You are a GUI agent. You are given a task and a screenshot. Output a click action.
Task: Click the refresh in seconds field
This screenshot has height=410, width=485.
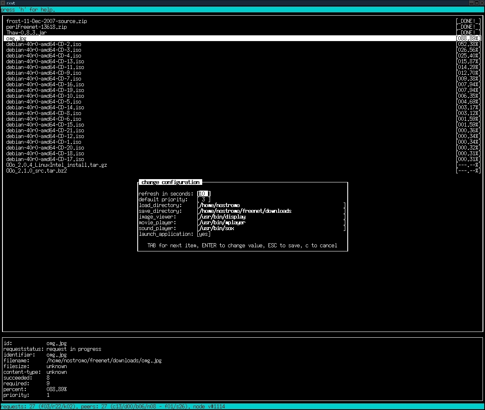coord(204,193)
